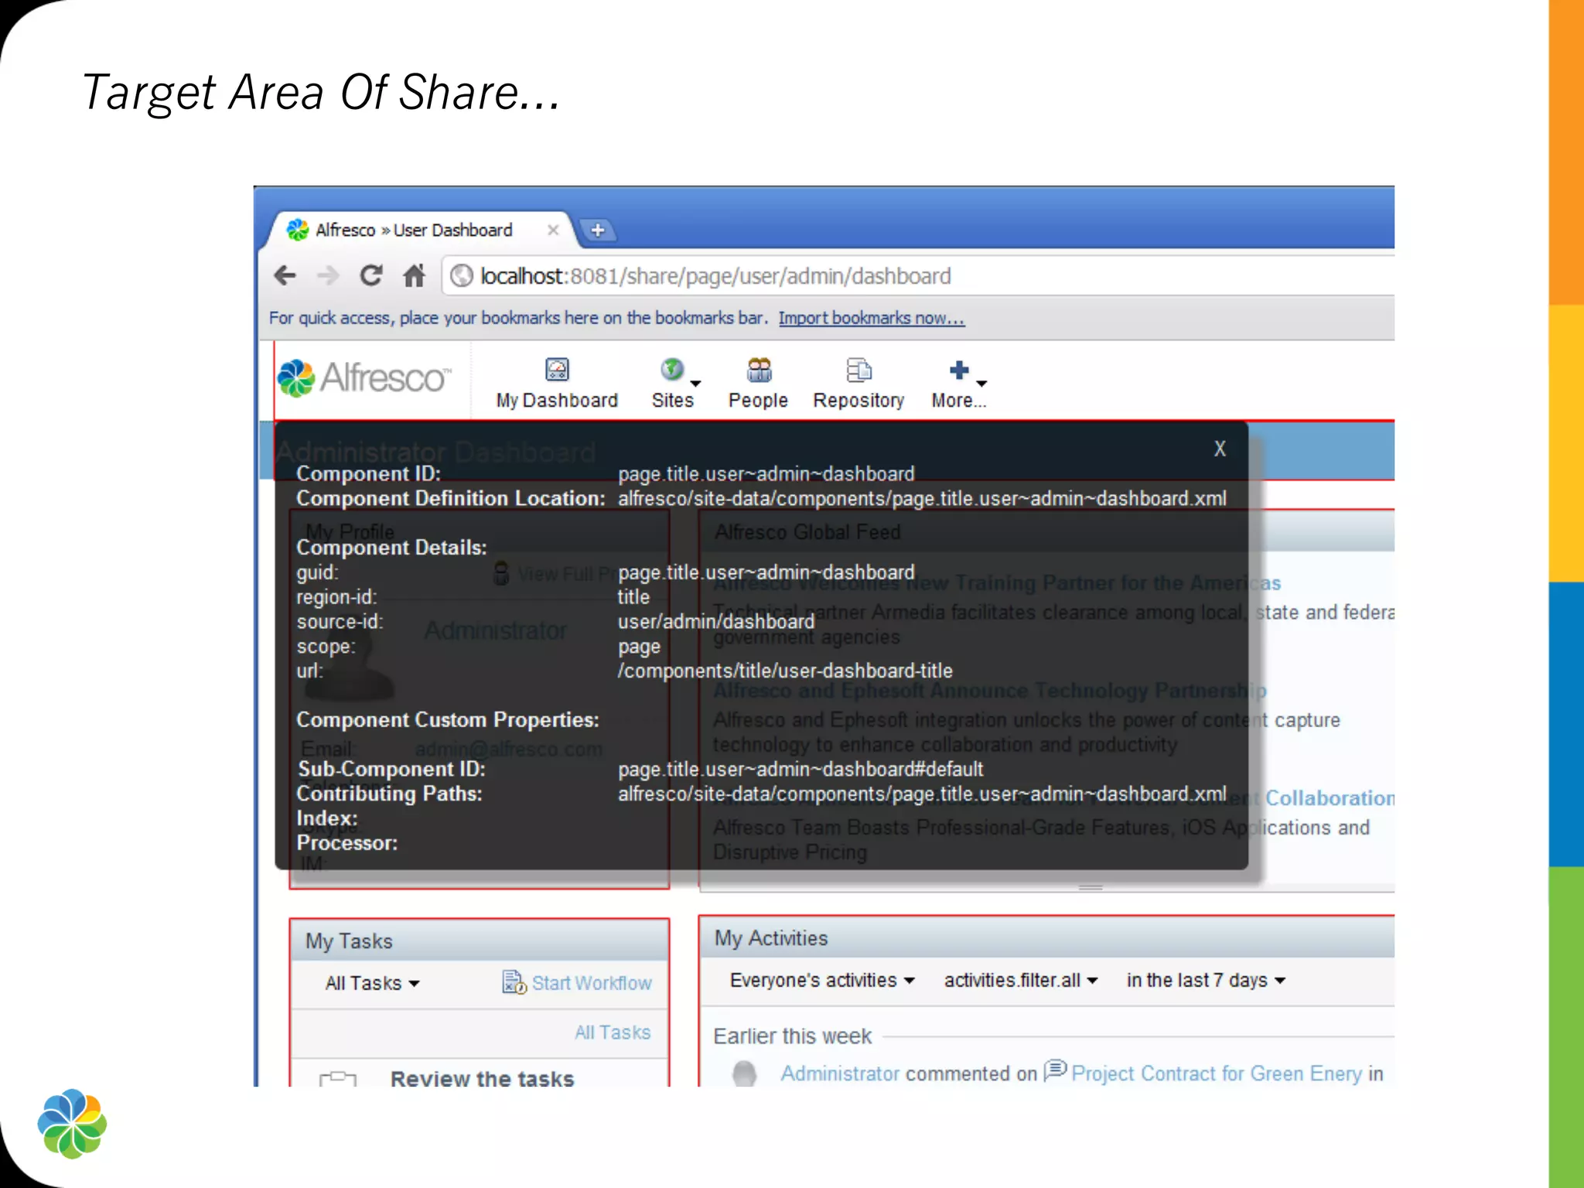Click the Component ID value text
This screenshot has height=1188, width=1584.
pyautogui.click(x=766, y=473)
